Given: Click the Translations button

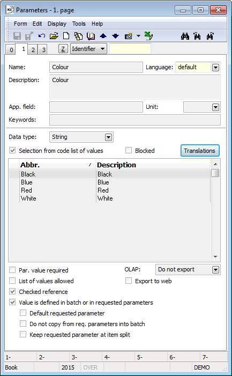Looking at the screenshot, I should tap(200, 151).
